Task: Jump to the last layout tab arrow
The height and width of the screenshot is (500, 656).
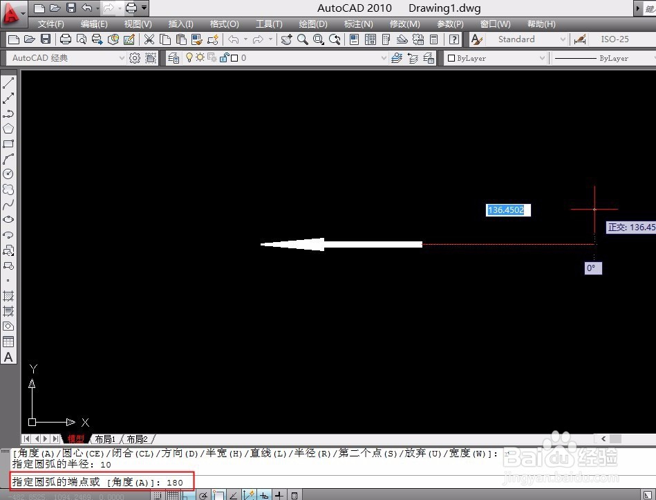Action: click(x=55, y=439)
